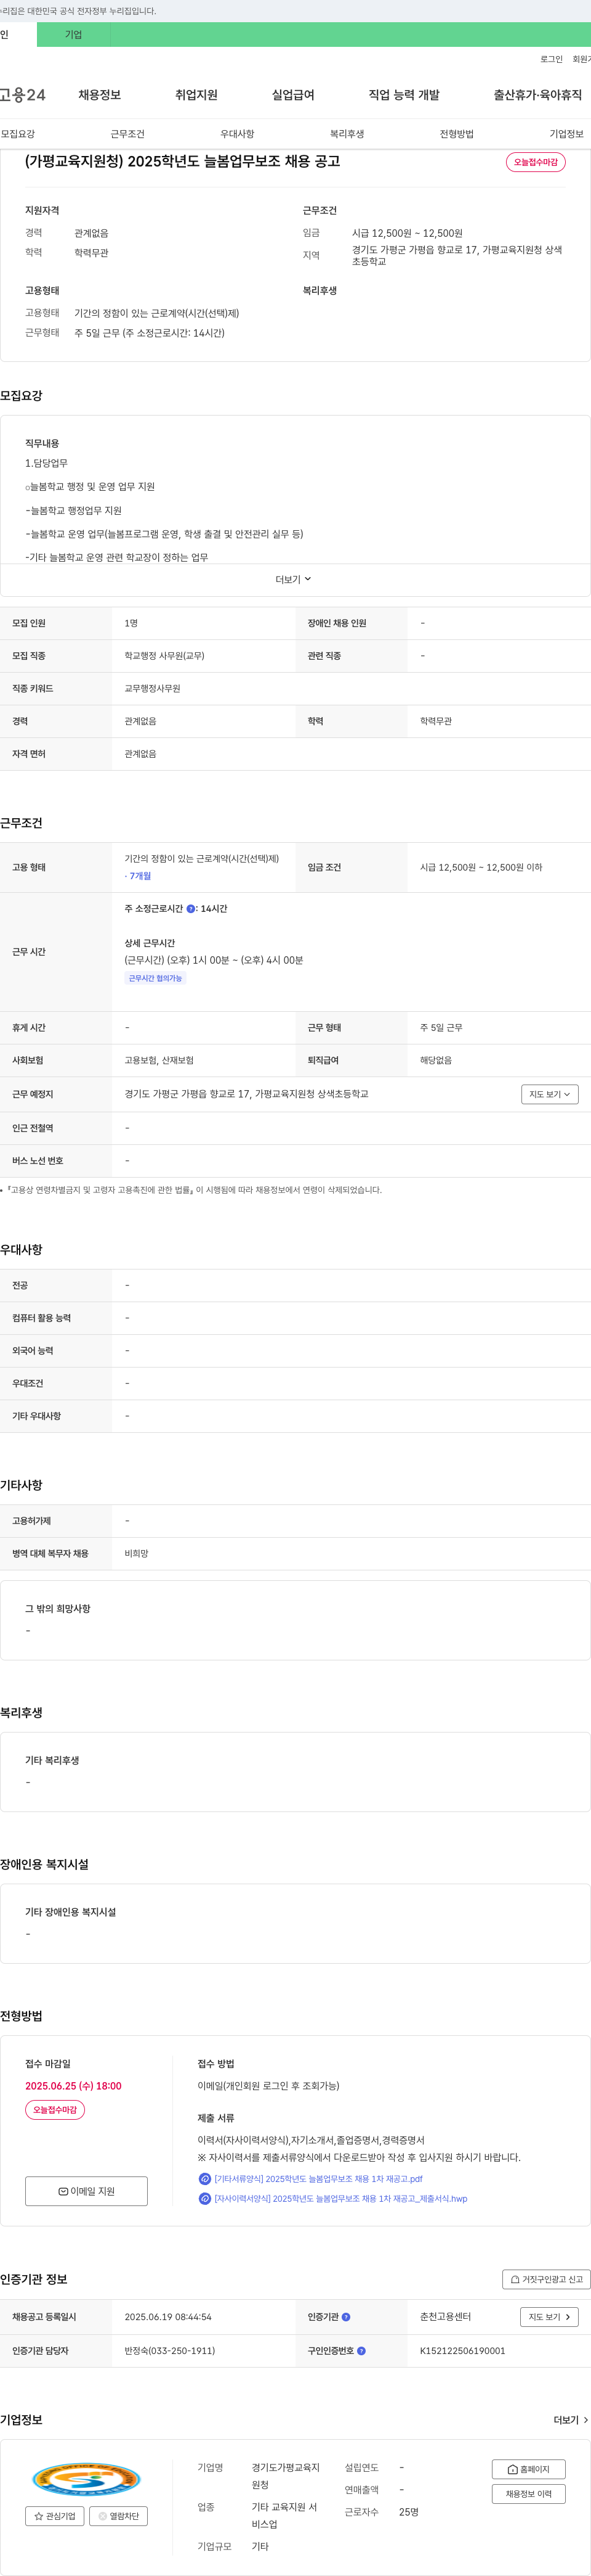Click 교무행정사무원 keyword cell
The width and height of the screenshot is (591, 2576).
(x=153, y=689)
